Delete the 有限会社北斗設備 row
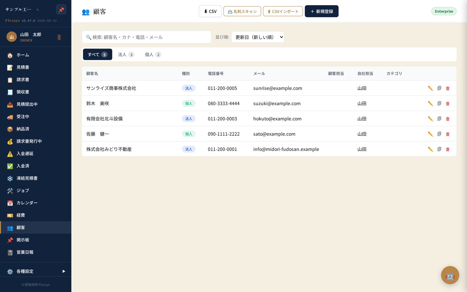Screen dimensions: 467x292 [x=448, y=119]
